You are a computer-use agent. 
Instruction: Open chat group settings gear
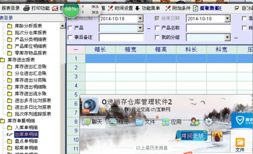coord(208,122)
